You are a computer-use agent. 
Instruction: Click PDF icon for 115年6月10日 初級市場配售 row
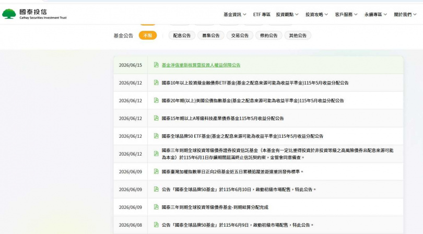point(156,189)
